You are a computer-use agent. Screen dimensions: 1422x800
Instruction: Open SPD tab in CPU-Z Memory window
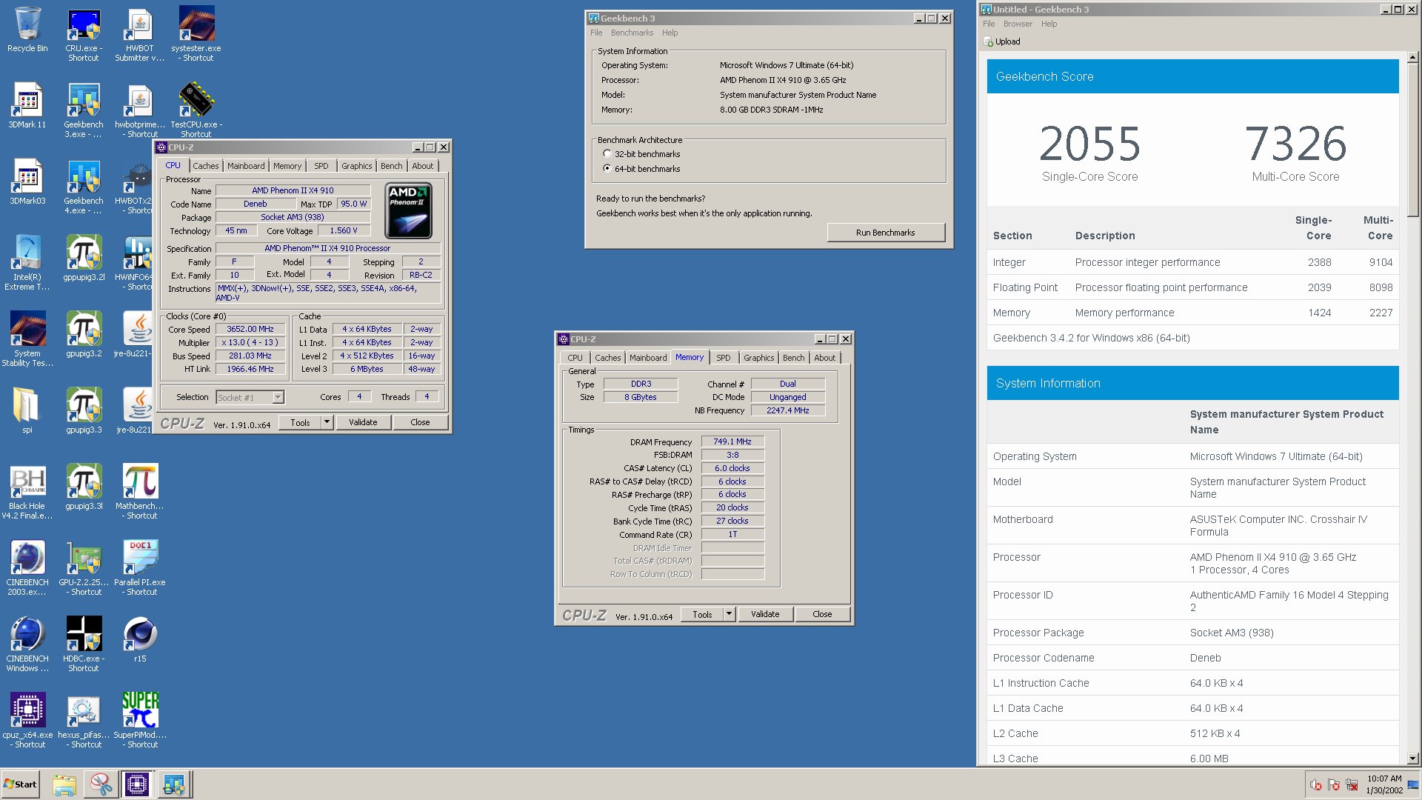[723, 358]
